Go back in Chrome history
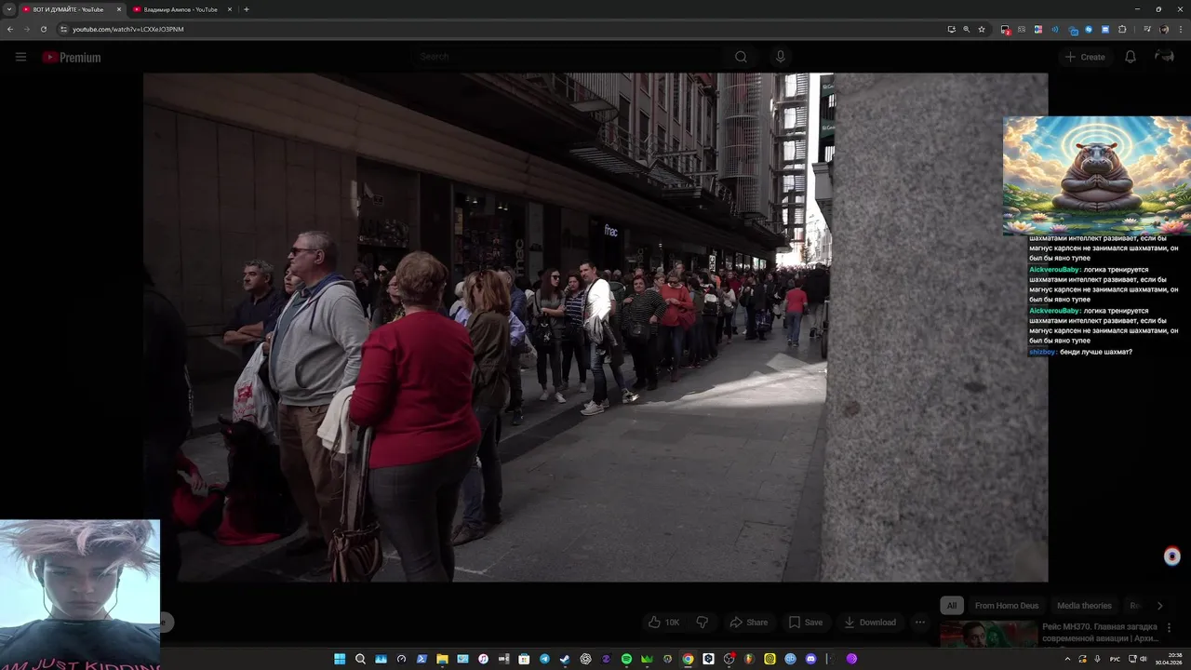The width and height of the screenshot is (1191, 670). (x=10, y=29)
